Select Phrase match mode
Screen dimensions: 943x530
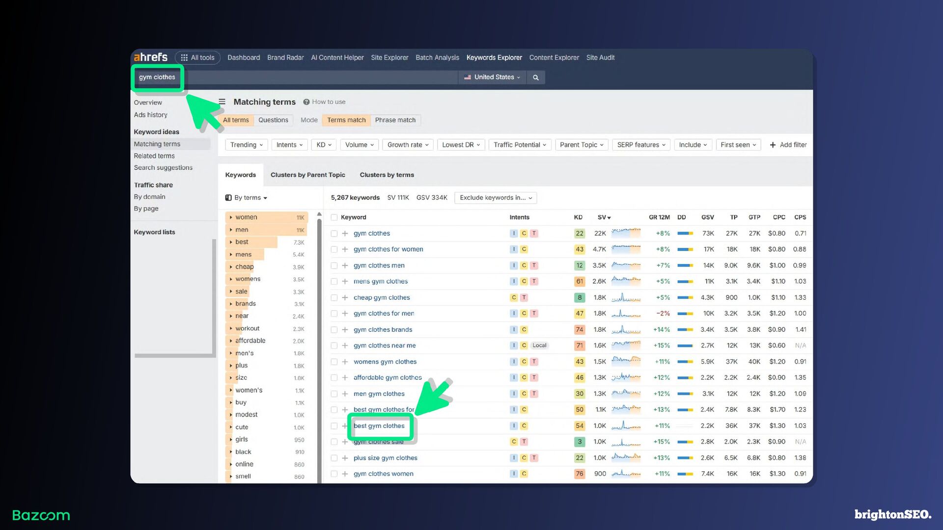point(395,120)
